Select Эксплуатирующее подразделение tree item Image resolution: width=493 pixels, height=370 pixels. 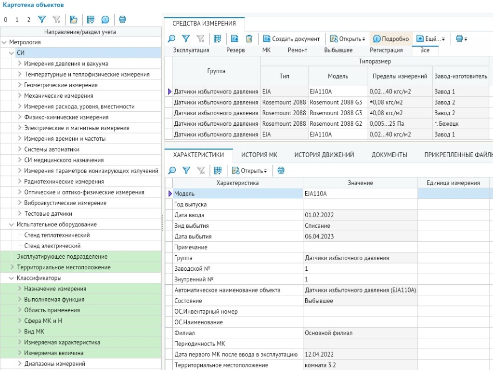pyautogui.click(x=62, y=256)
